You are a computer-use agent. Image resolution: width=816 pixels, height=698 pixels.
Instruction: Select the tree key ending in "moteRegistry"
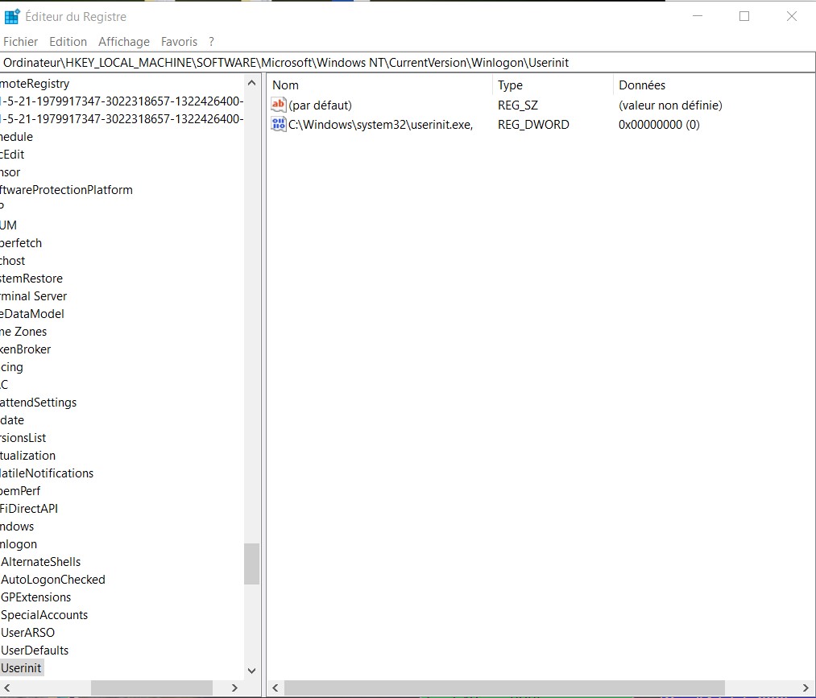point(35,83)
